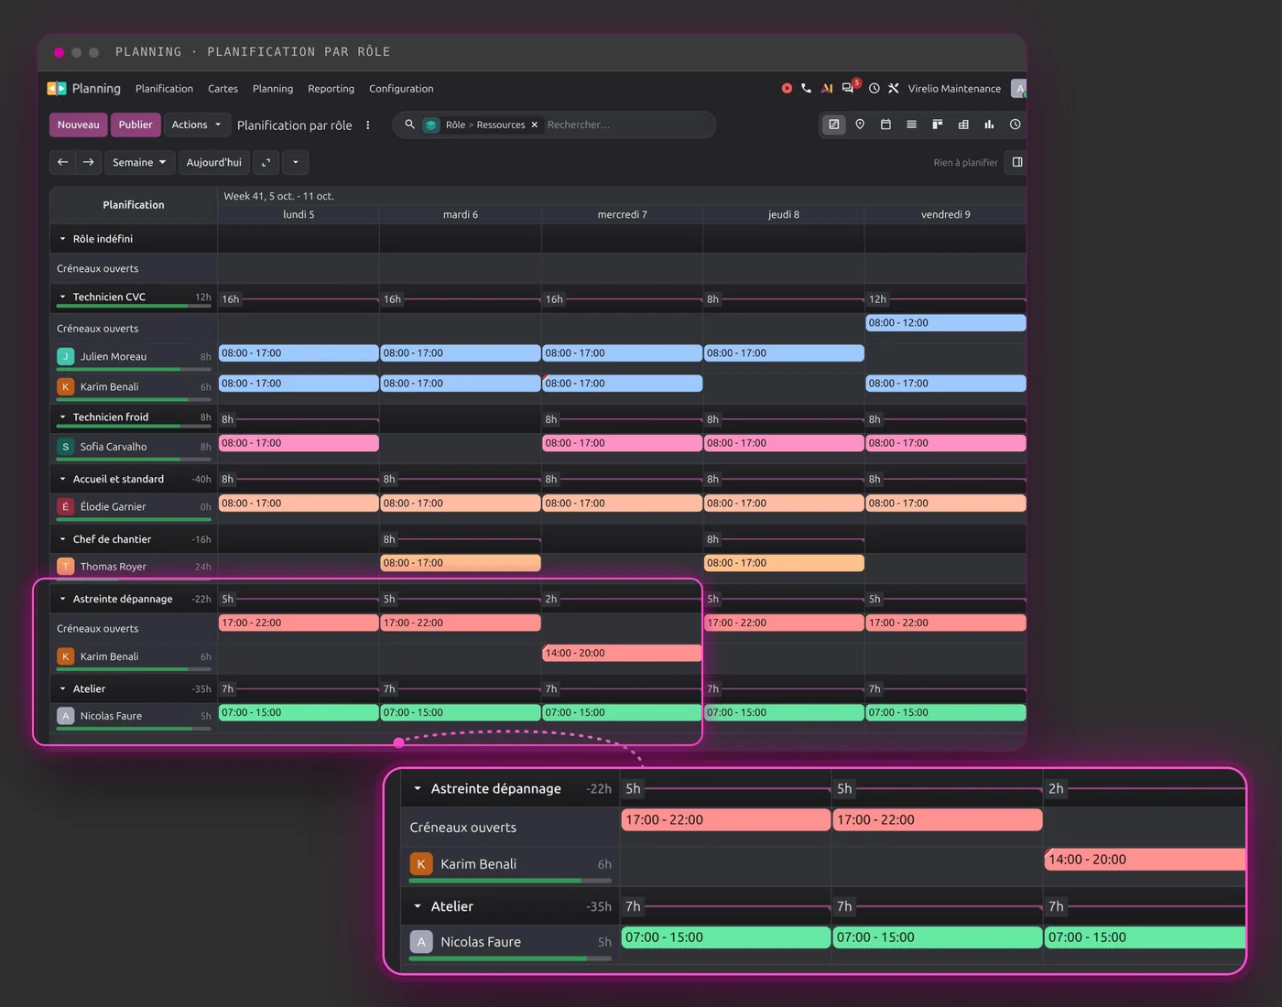Open the conversations icon with red badge
The height and width of the screenshot is (1007, 1282).
point(849,88)
